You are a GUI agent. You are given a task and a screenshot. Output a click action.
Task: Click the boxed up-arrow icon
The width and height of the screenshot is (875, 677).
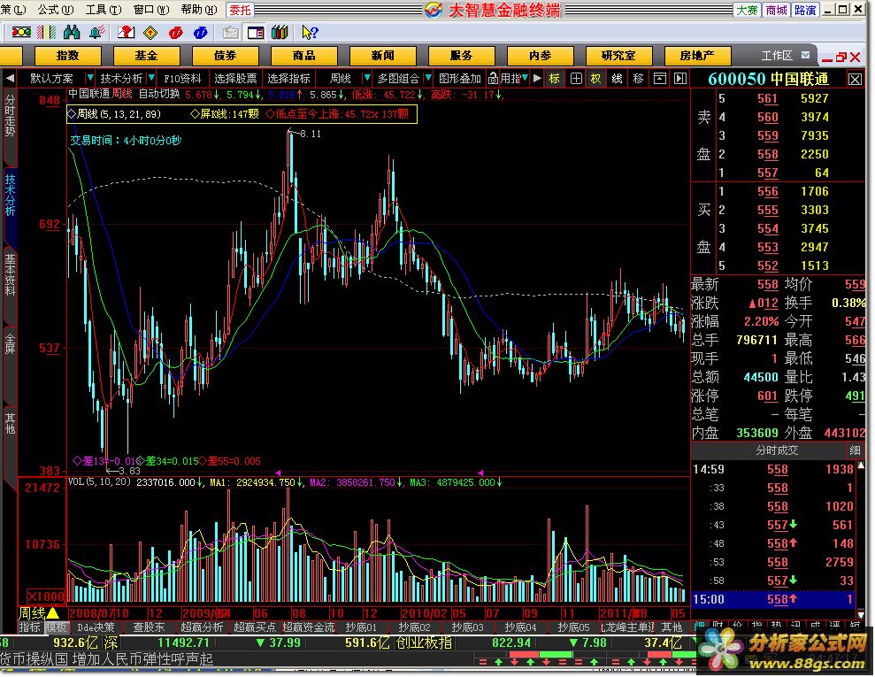(660, 78)
